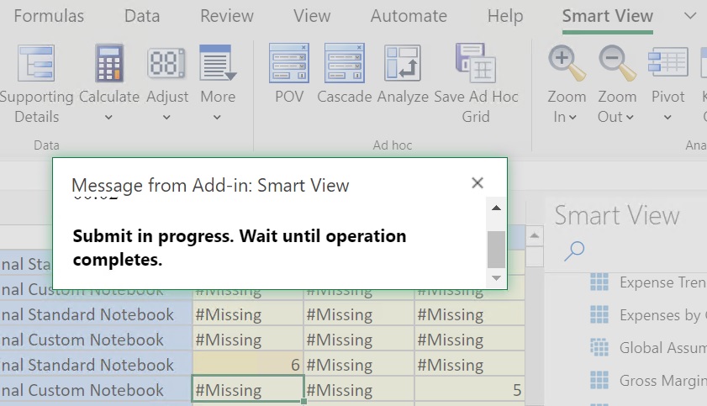The height and width of the screenshot is (406, 707).
Task: Click the Pivot icon
Action: (x=667, y=63)
